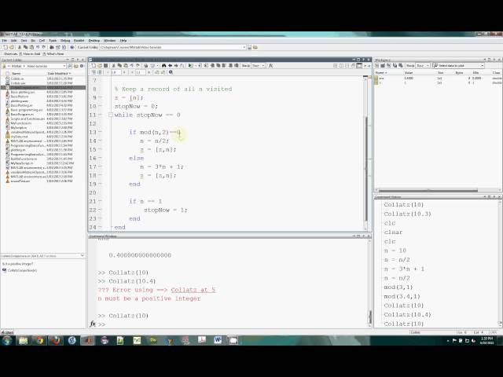
Task: Click Redo icon in main toolbar
Action: coord(44,47)
